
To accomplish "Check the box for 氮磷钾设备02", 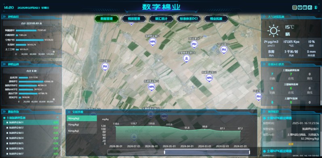I will [x=7, y=128].
